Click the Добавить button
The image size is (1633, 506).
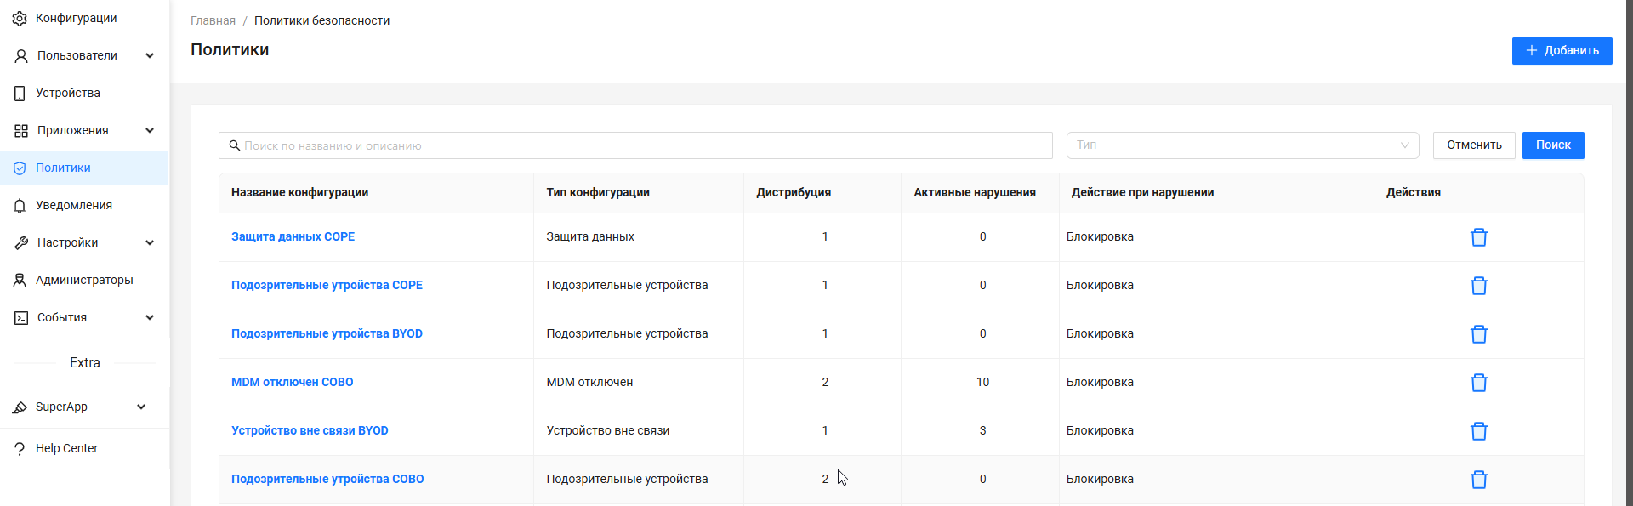[x=1562, y=51]
